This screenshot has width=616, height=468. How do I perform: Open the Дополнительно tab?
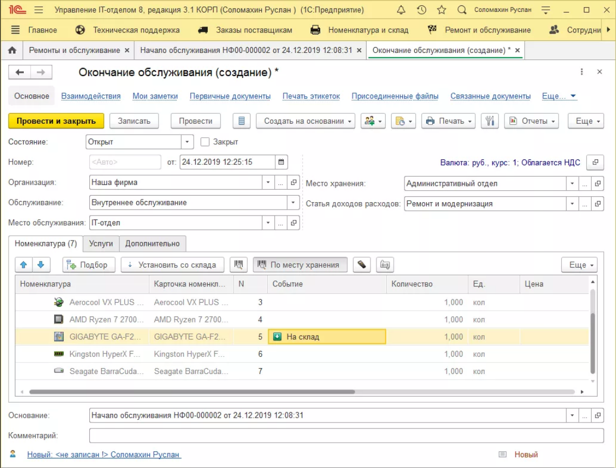coord(153,244)
